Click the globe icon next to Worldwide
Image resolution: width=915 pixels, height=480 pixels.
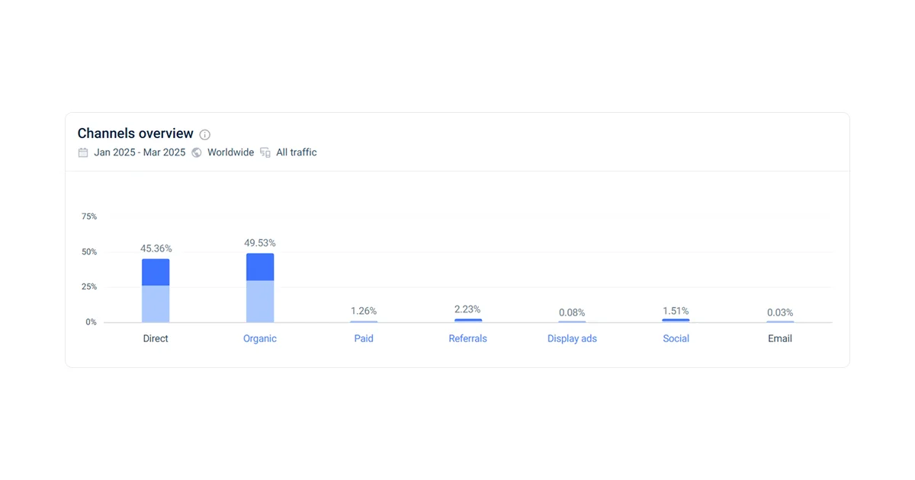(x=197, y=152)
